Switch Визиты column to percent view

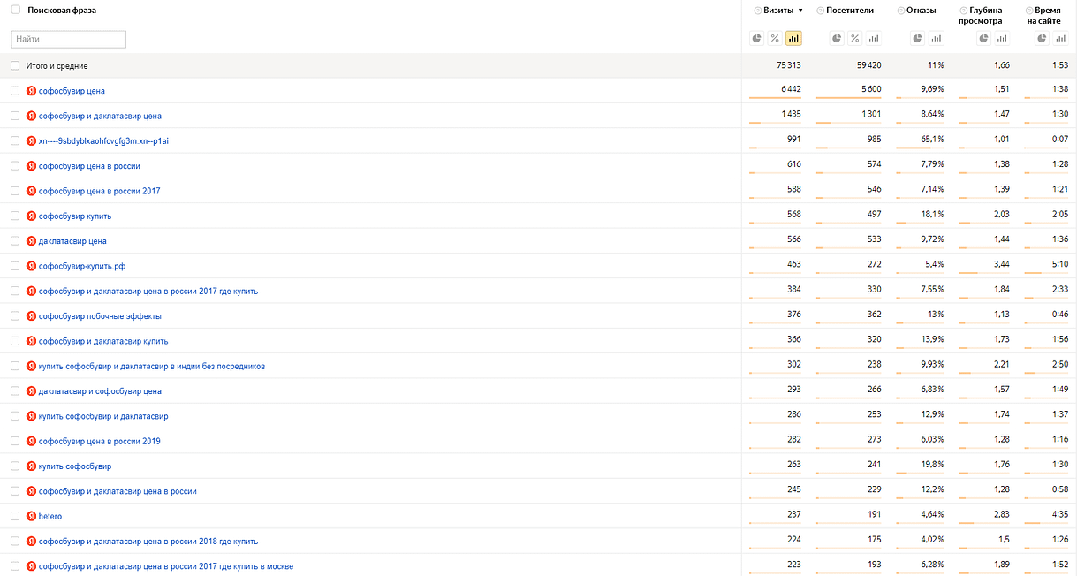pyautogui.click(x=775, y=38)
